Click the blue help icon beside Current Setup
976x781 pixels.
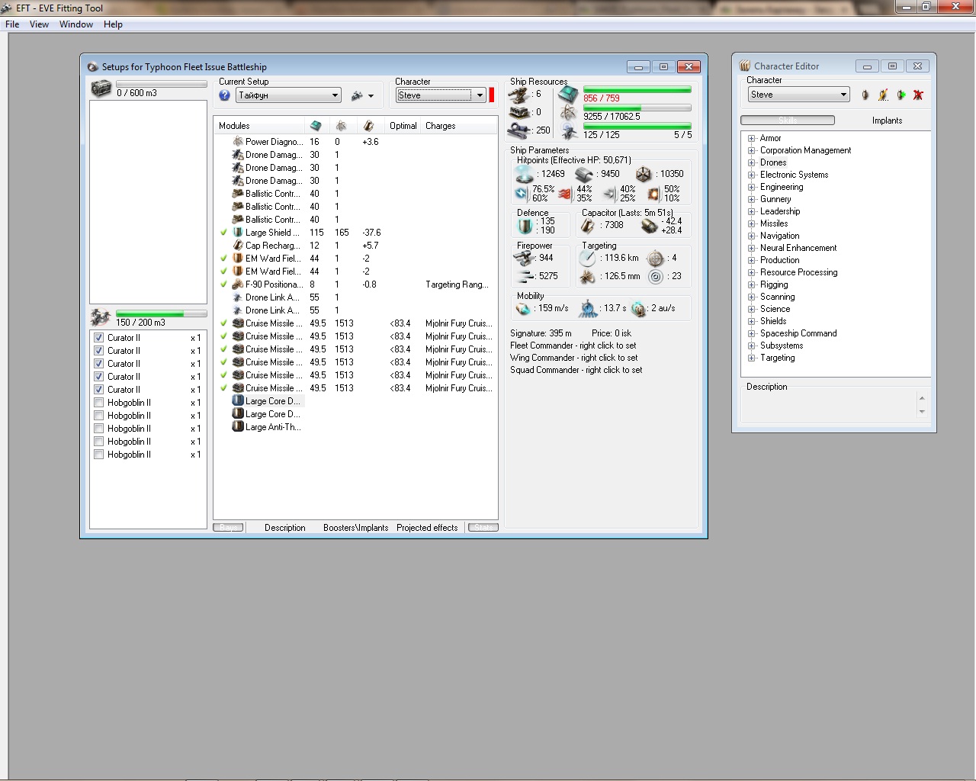pos(224,95)
